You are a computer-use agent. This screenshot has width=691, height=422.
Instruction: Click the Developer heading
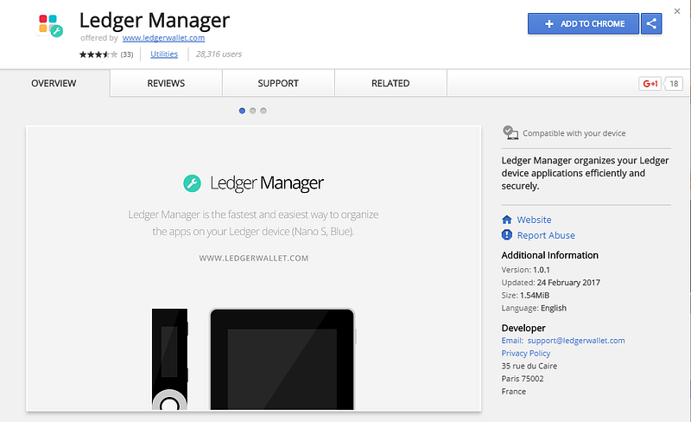coord(523,328)
